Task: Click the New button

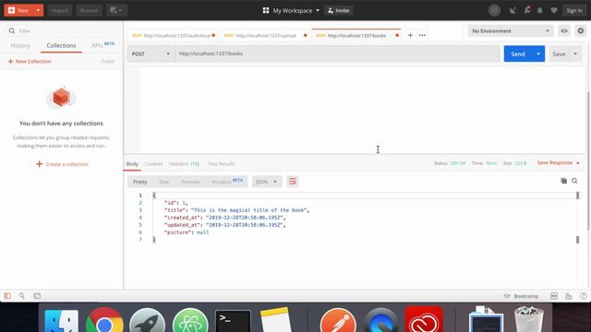Action: pyautogui.click(x=18, y=10)
